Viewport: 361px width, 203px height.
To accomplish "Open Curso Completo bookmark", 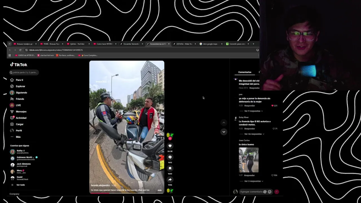I will 88,55.
